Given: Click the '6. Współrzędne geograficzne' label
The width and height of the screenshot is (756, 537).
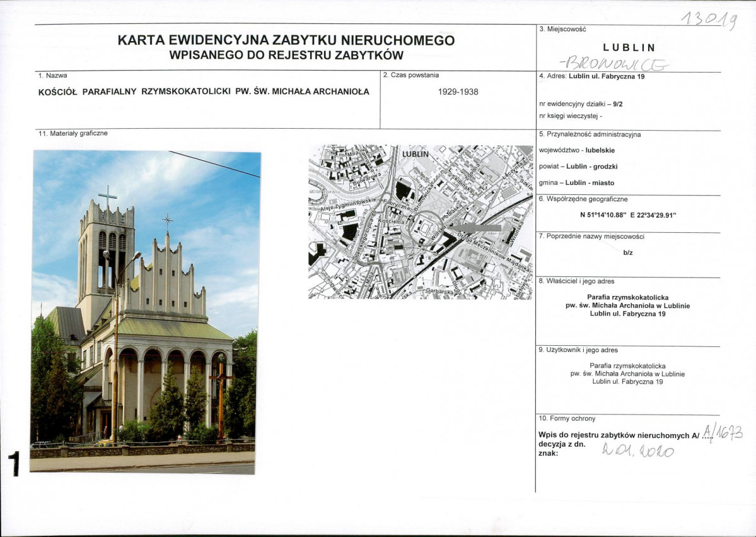Looking at the screenshot, I should tap(583, 199).
